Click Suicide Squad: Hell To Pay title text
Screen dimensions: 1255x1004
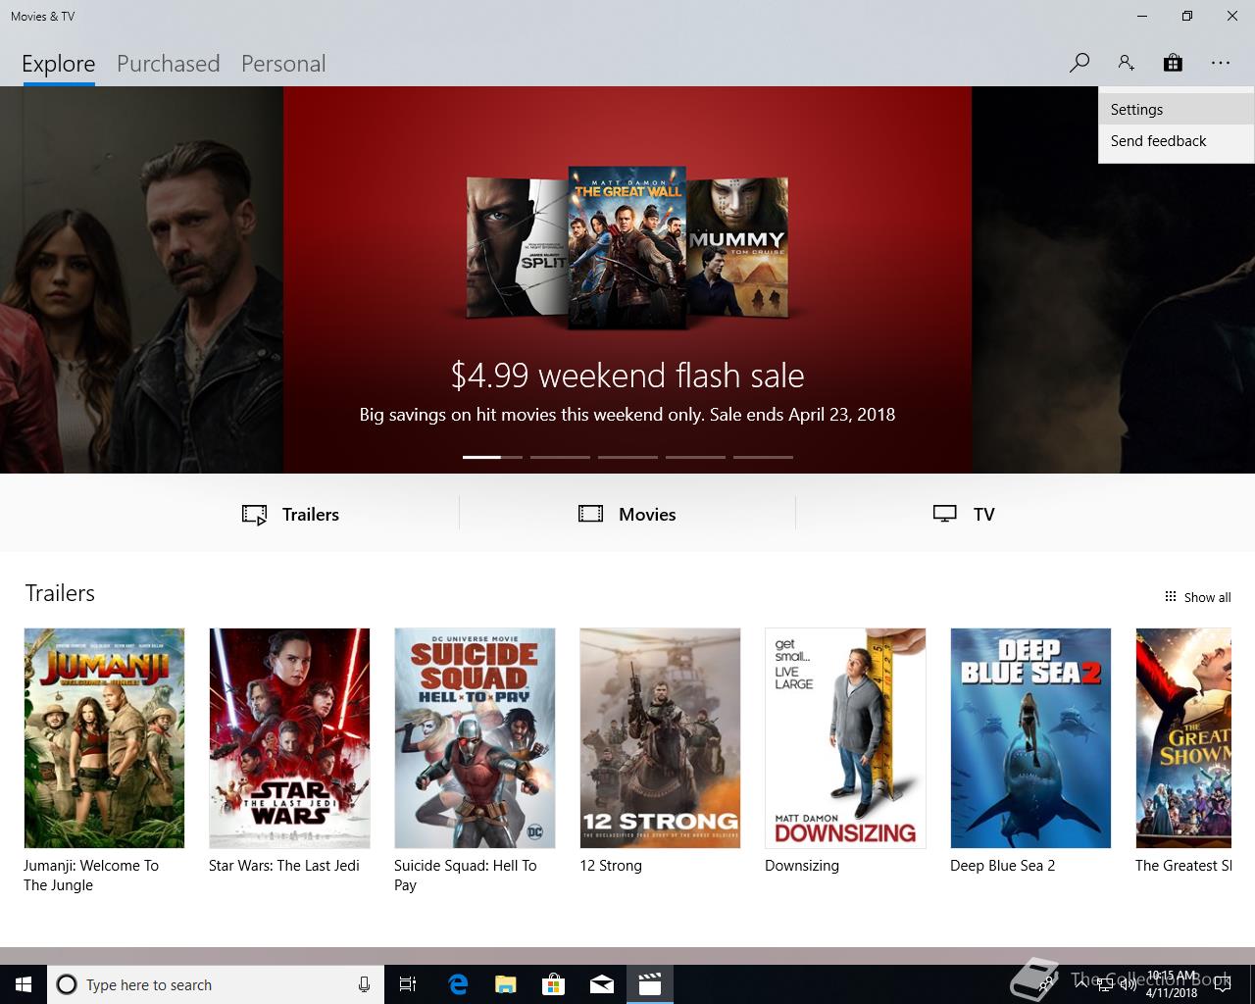466,876
